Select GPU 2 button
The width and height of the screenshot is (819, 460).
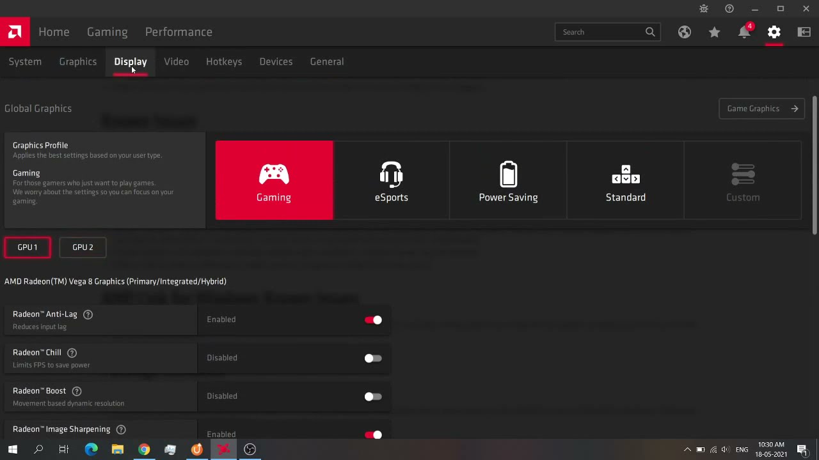click(x=83, y=247)
